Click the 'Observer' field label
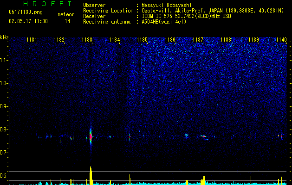 coord(94,5)
